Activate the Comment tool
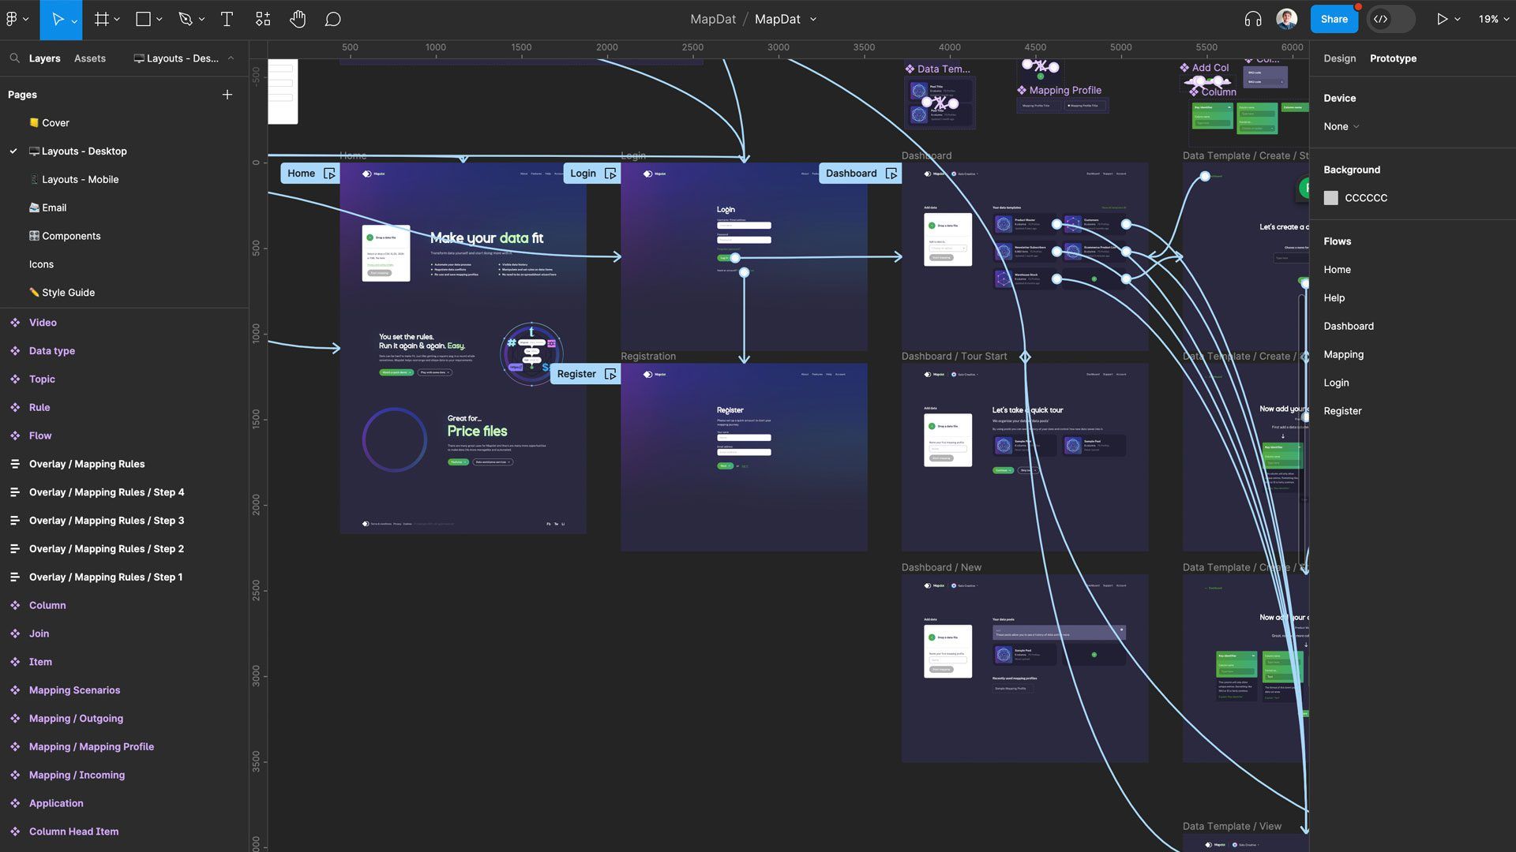1516x852 pixels. point(332,19)
